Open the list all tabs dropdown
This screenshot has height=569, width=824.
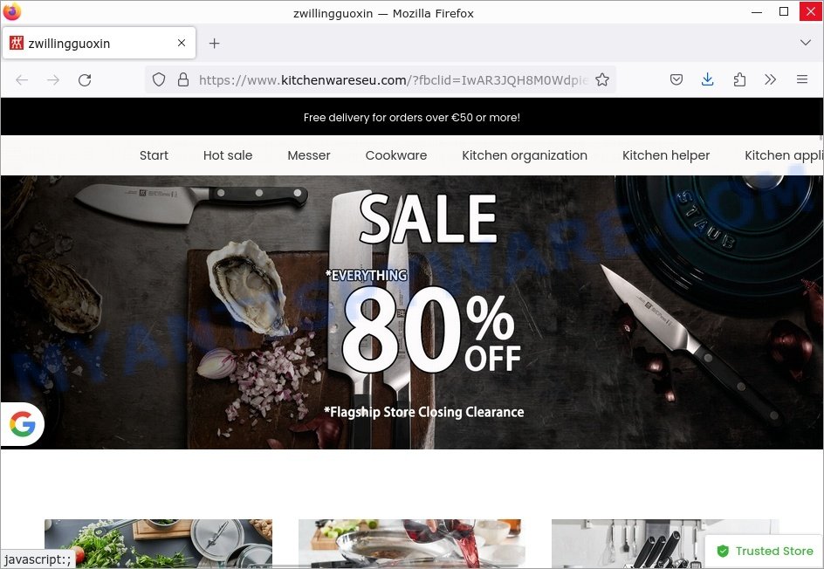click(805, 43)
